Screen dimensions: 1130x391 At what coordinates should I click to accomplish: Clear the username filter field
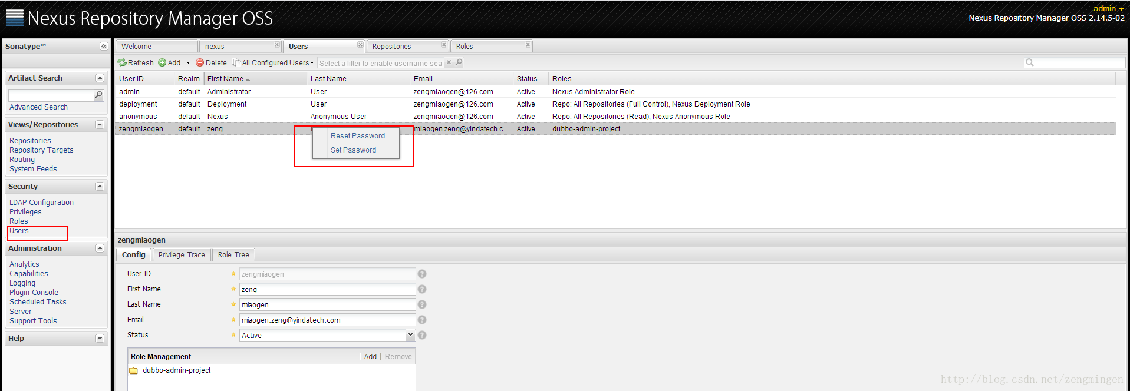(449, 62)
